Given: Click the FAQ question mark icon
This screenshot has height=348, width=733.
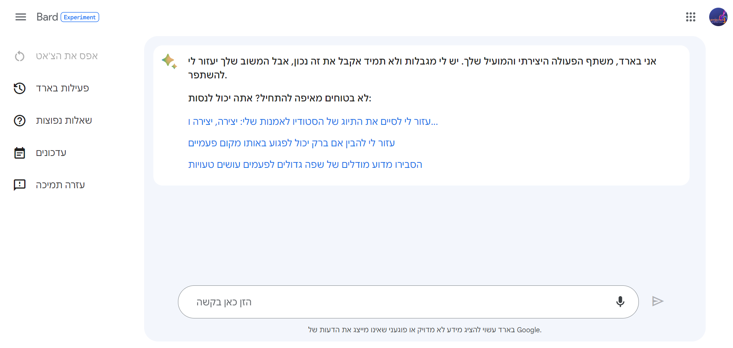Looking at the screenshot, I should [20, 121].
